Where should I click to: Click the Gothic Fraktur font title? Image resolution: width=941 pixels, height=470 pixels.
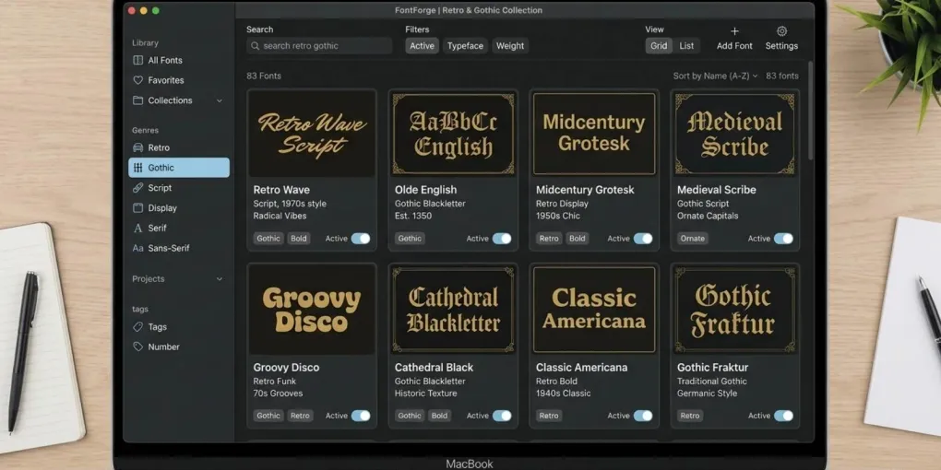(x=712, y=368)
